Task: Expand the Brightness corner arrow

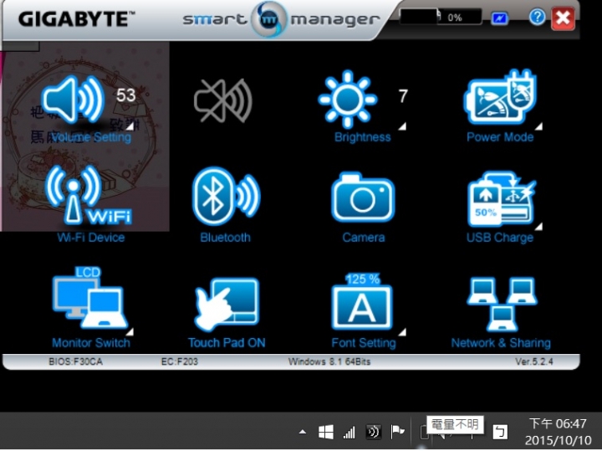Action: [x=402, y=126]
